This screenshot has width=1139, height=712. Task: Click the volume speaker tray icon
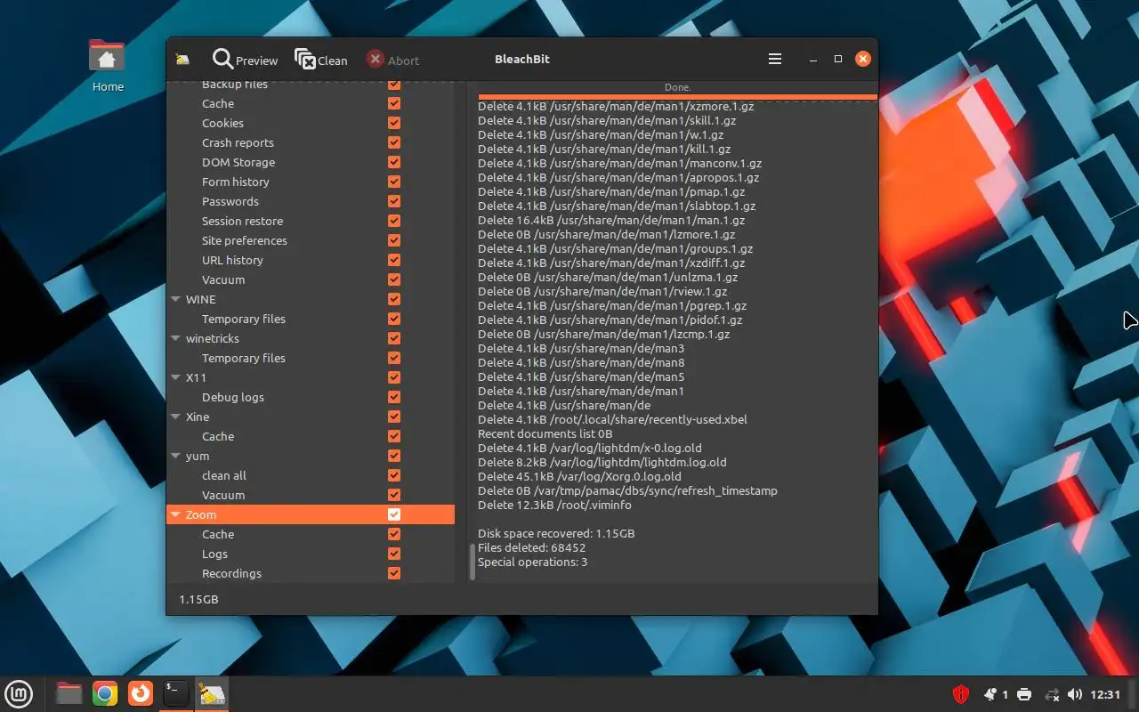pyautogui.click(x=1075, y=694)
